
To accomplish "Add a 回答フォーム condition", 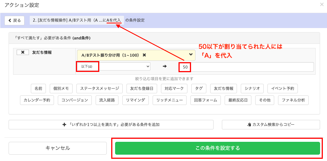I will pos(205,100).
